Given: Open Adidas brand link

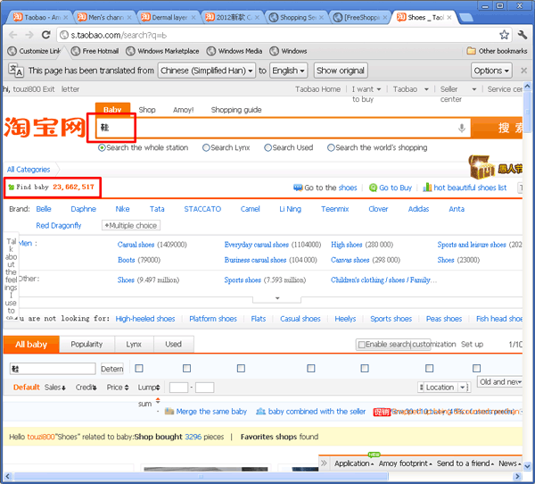Looking at the screenshot, I should (418, 209).
